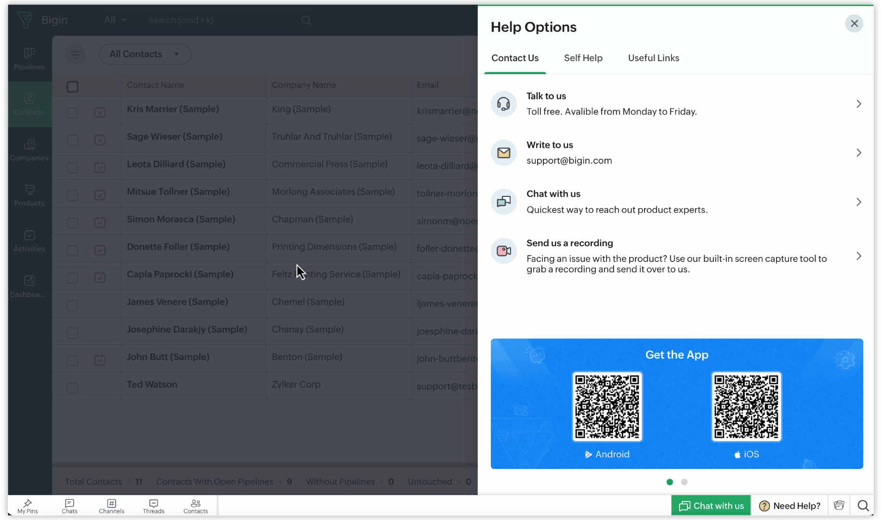Check the Mitsue Tollner row checkbox
The height and width of the screenshot is (520, 881).
(72, 195)
